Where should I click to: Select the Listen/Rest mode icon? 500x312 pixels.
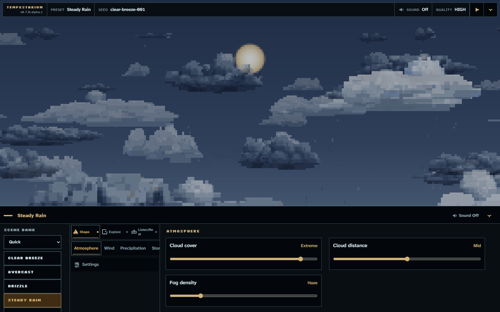tap(134, 232)
